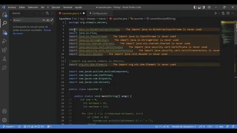Open the Testing flask view
The width and height of the screenshot is (237, 133).
tap(4, 59)
